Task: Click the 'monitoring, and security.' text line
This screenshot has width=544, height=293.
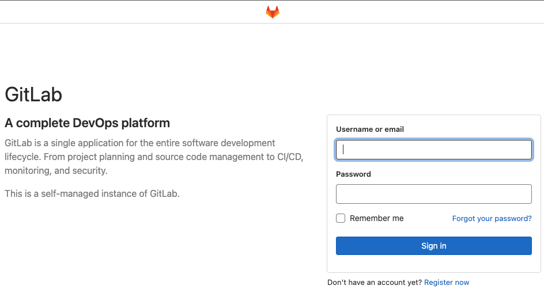Action: coord(56,171)
